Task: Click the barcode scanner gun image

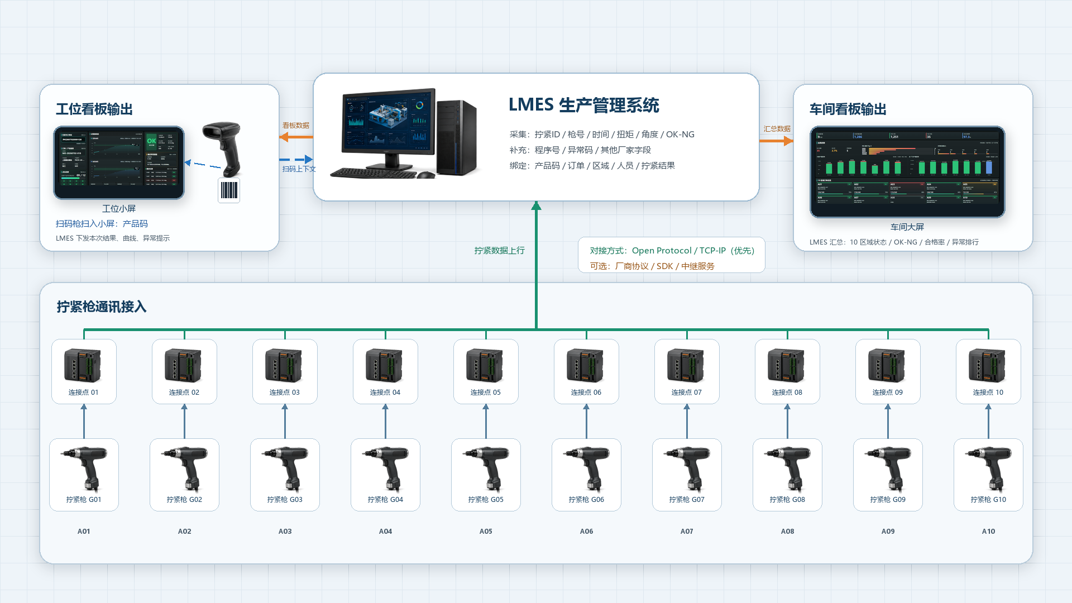Action: click(x=223, y=149)
